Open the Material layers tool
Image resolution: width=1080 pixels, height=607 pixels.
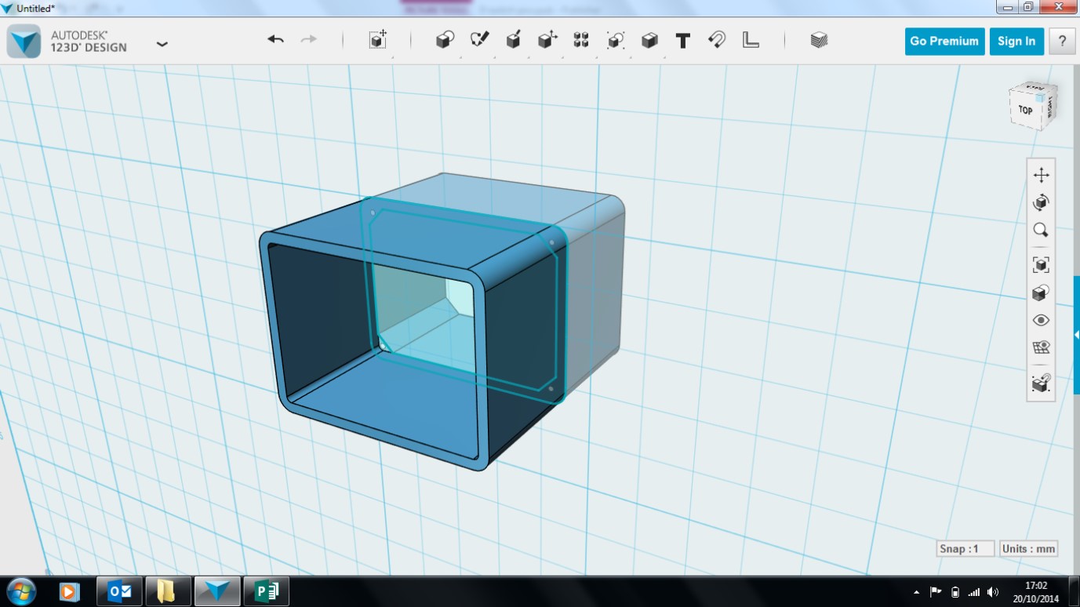pos(819,40)
